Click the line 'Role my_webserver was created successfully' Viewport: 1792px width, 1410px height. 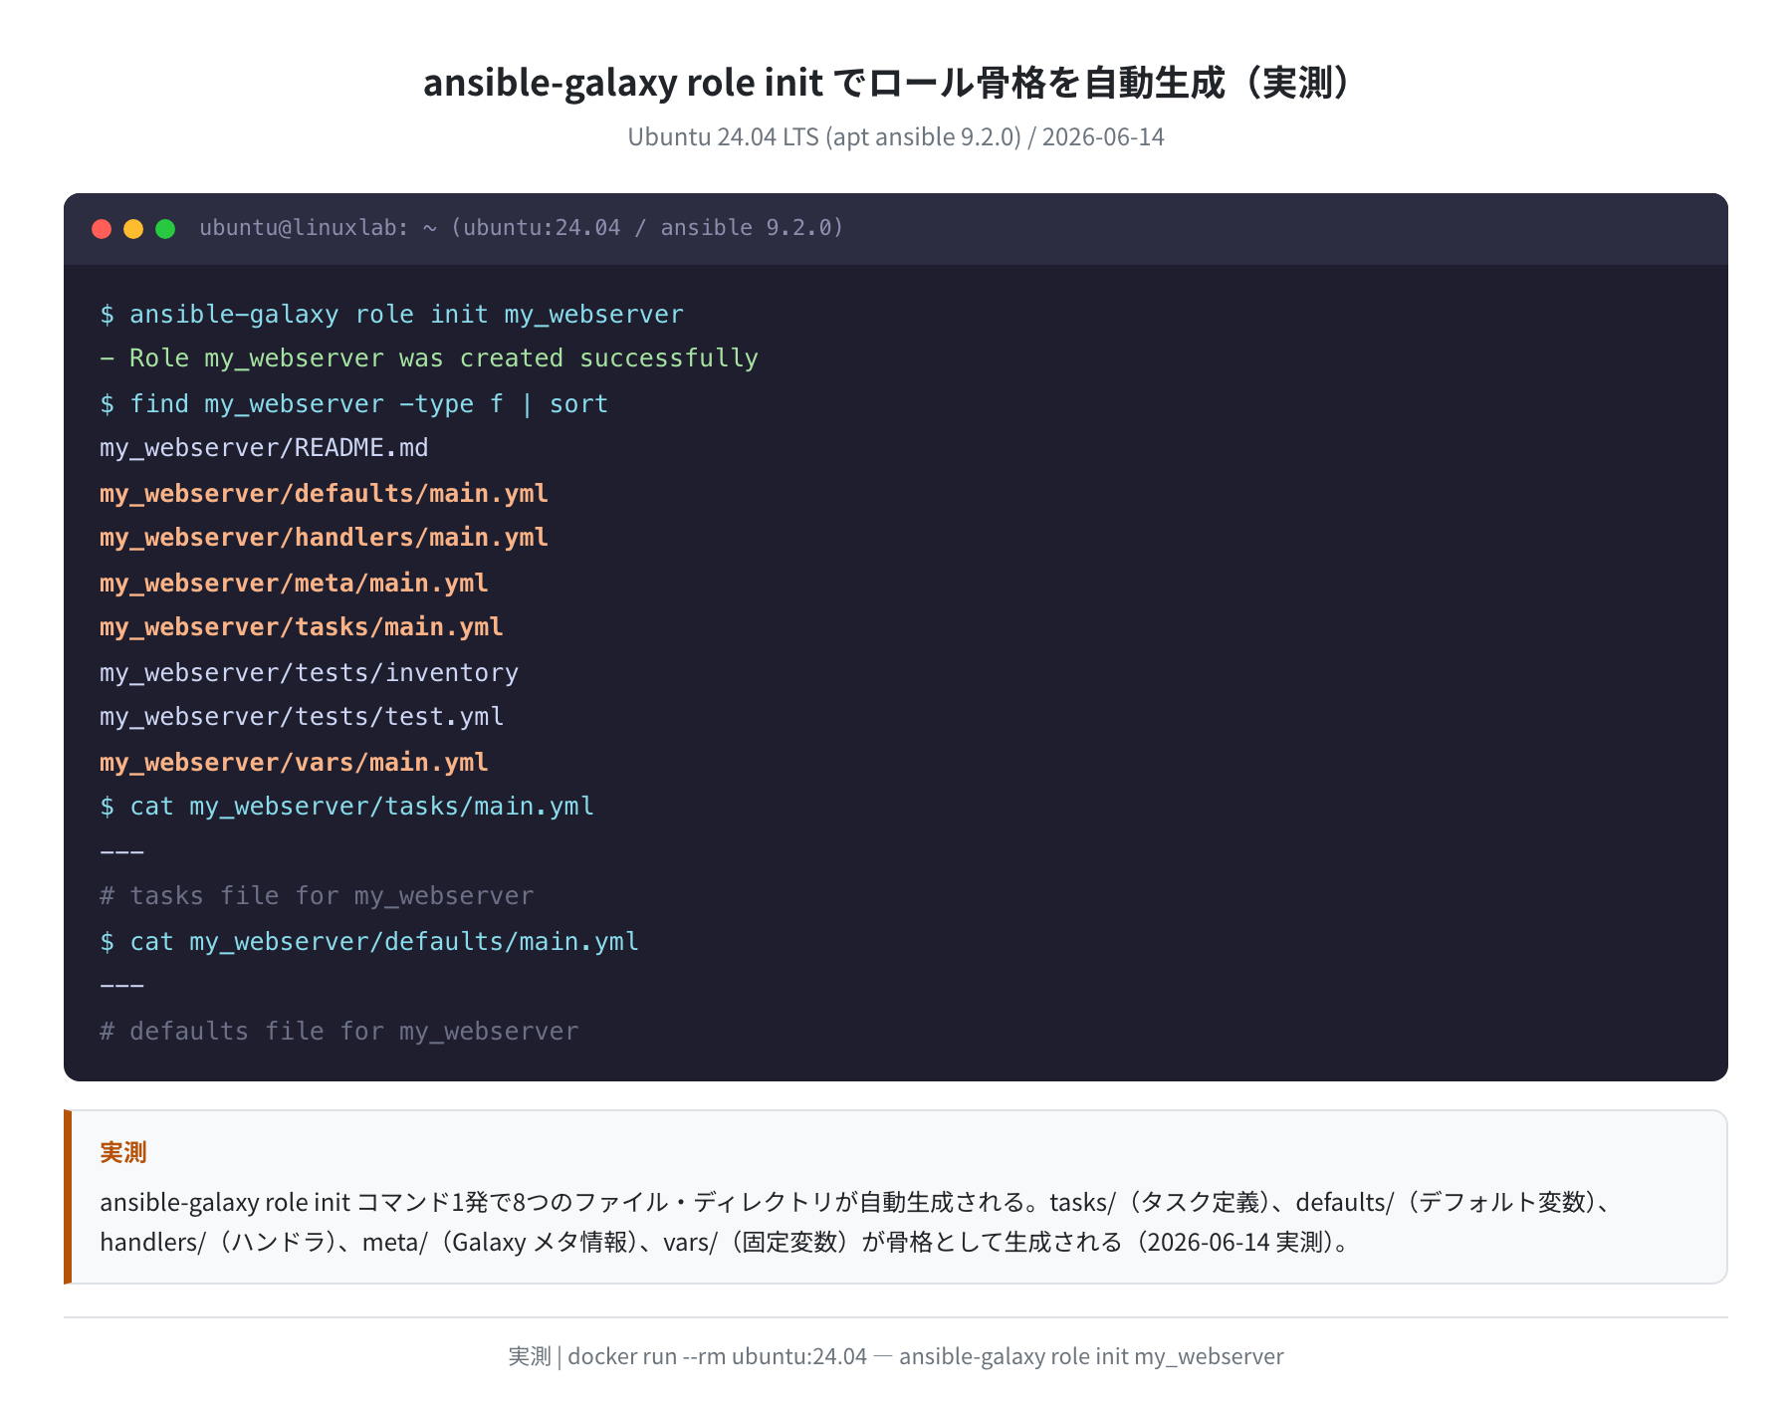coord(444,358)
